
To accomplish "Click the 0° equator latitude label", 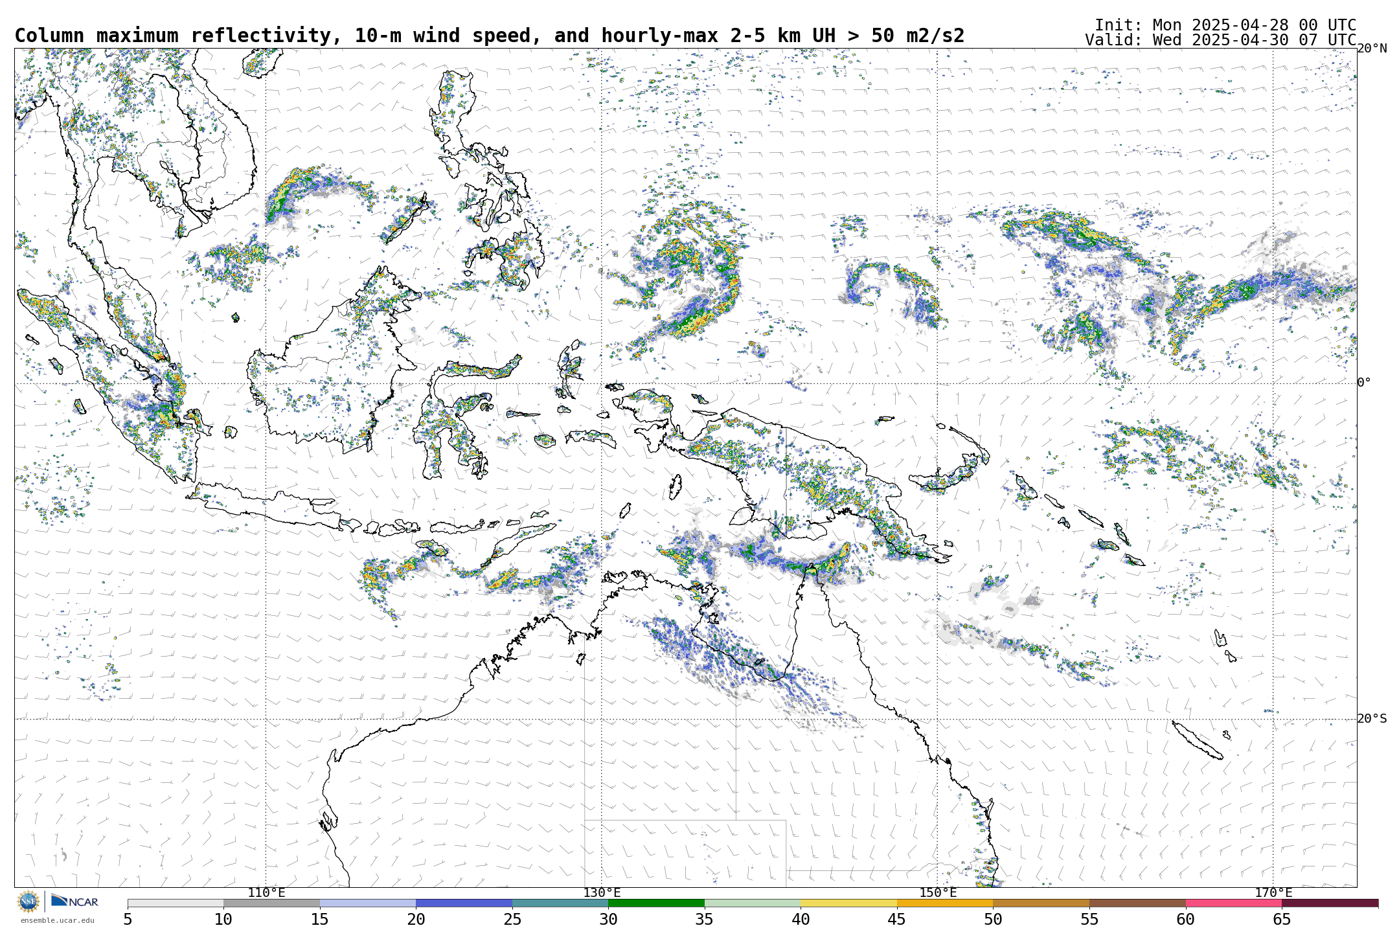I will tap(1364, 382).
